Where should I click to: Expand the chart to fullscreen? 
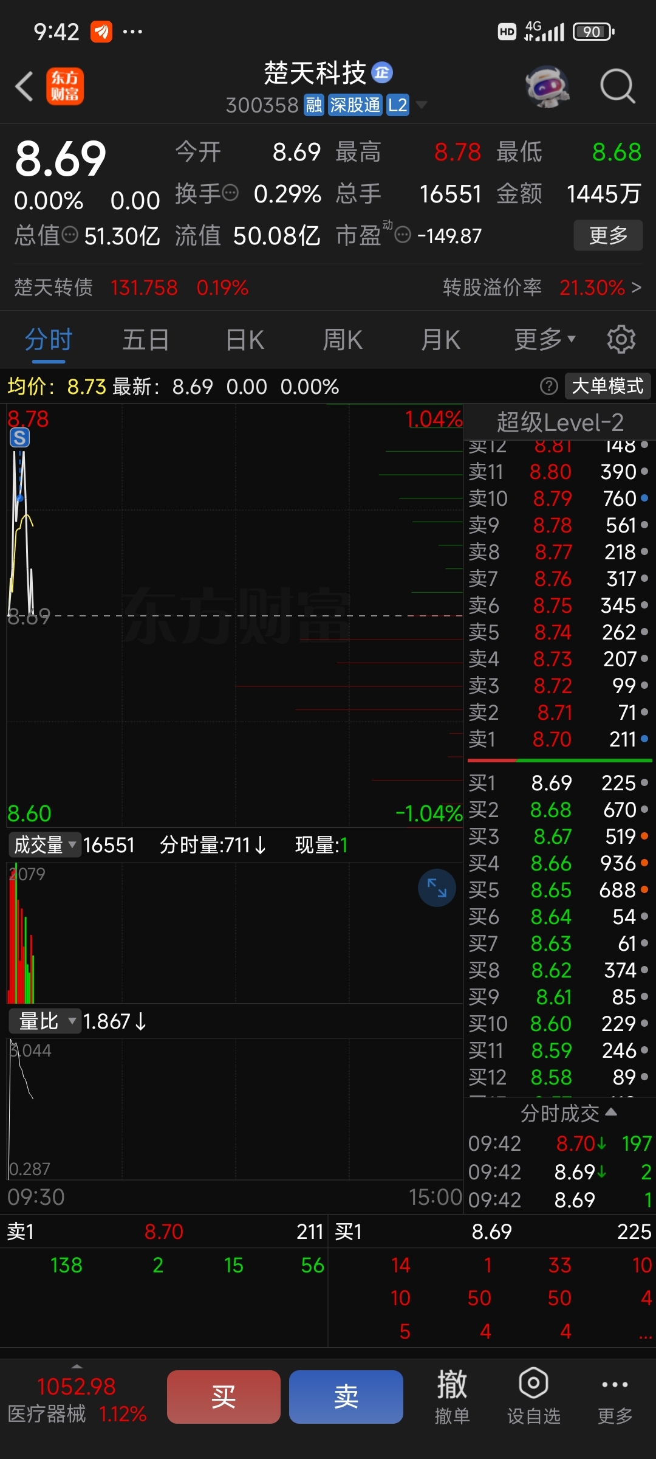coord(437,888)
